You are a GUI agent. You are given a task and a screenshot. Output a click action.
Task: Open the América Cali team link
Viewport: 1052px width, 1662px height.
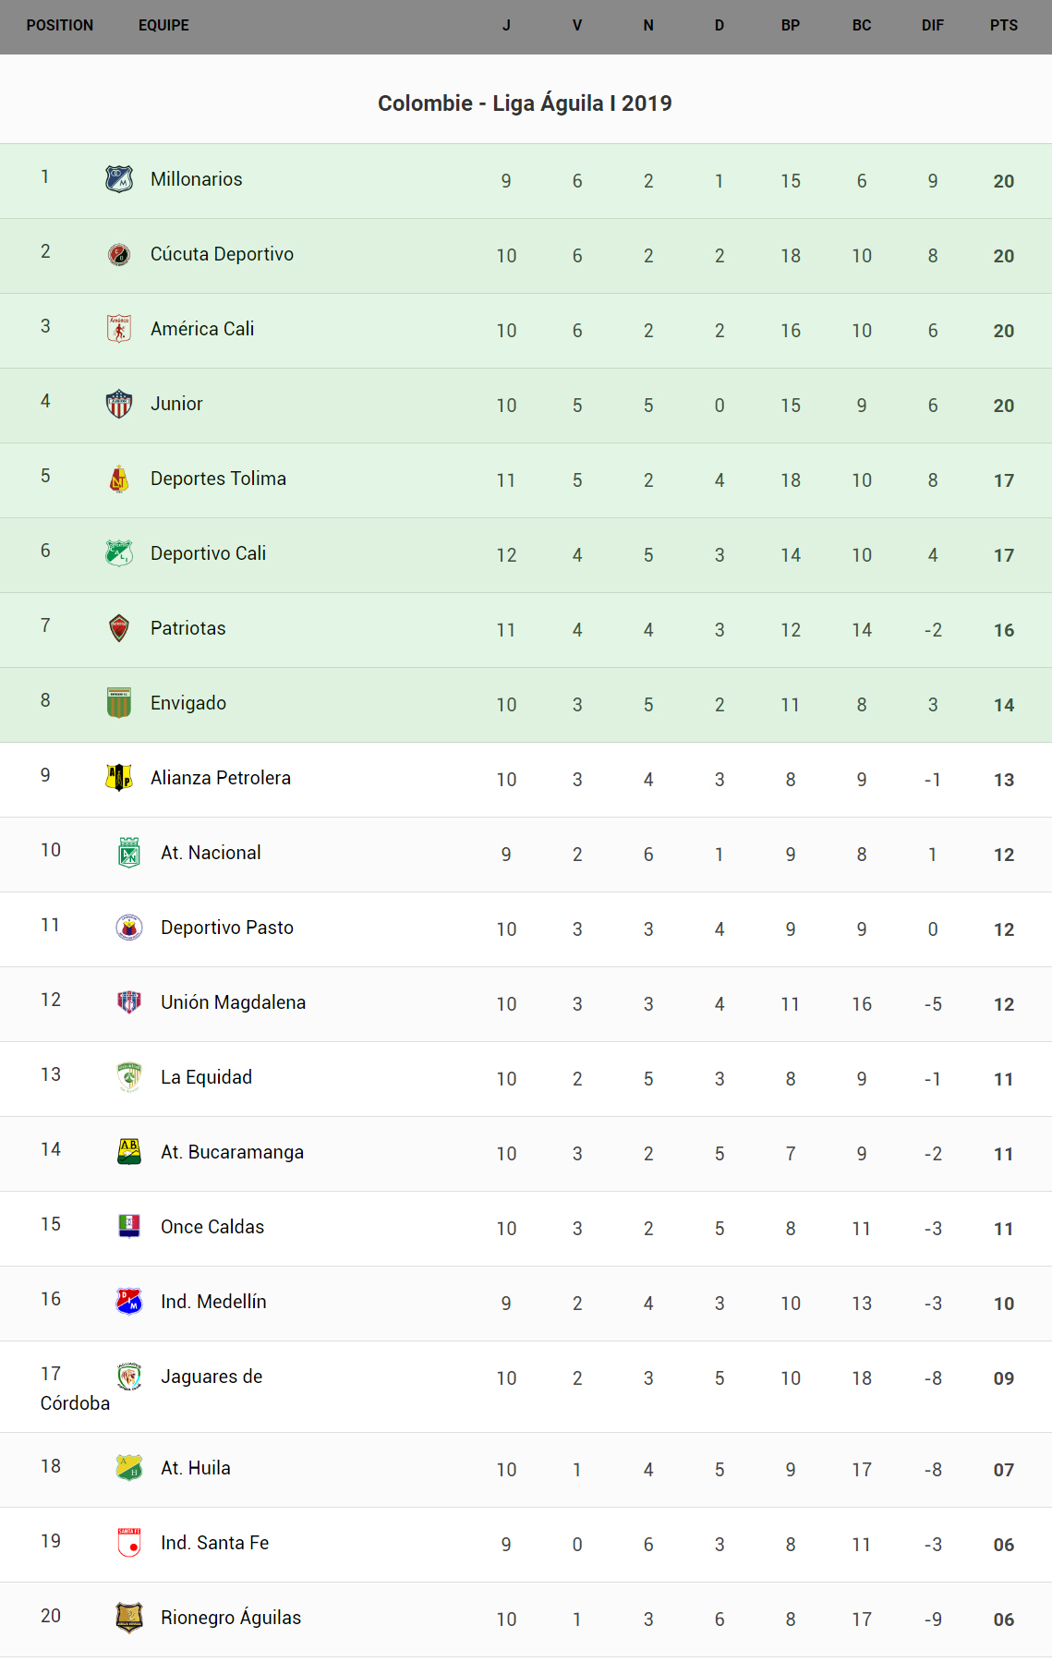click(x=202, y=329)
